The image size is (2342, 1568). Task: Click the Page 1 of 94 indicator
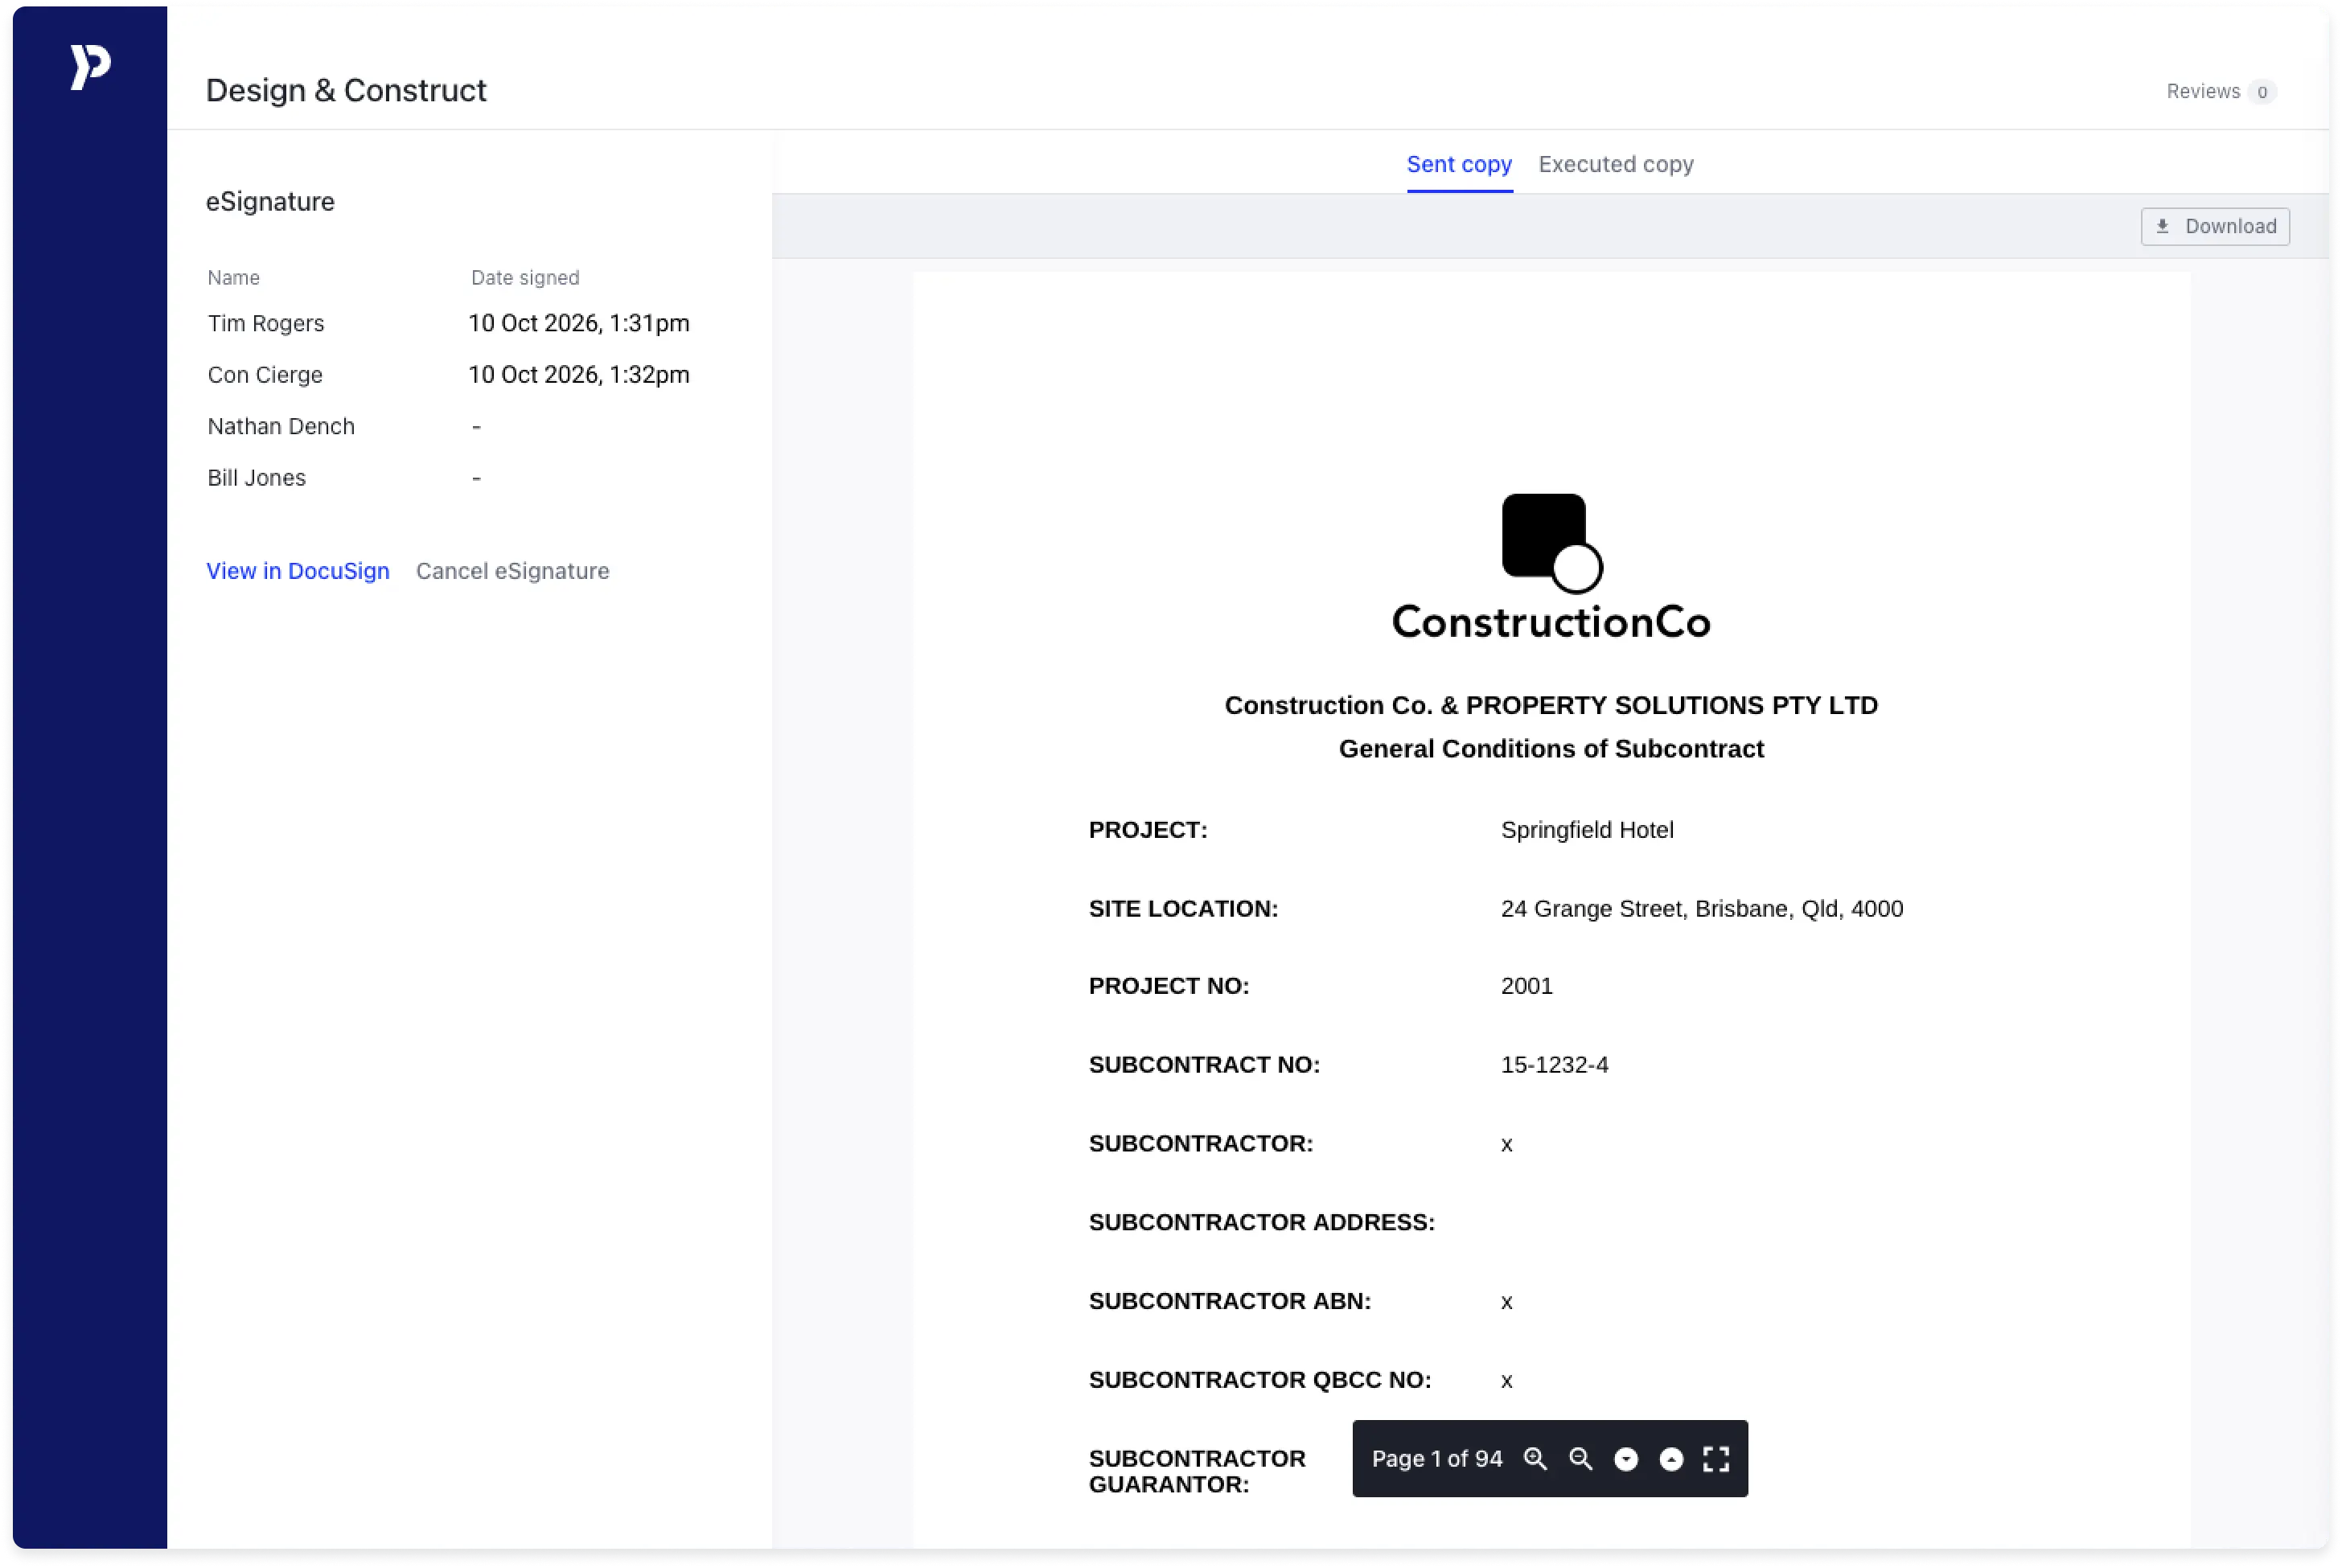1437,1459
